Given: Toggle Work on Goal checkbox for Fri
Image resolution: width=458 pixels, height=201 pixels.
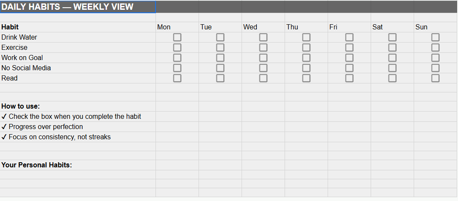Looking at the screenshot, I should (349, 58).
